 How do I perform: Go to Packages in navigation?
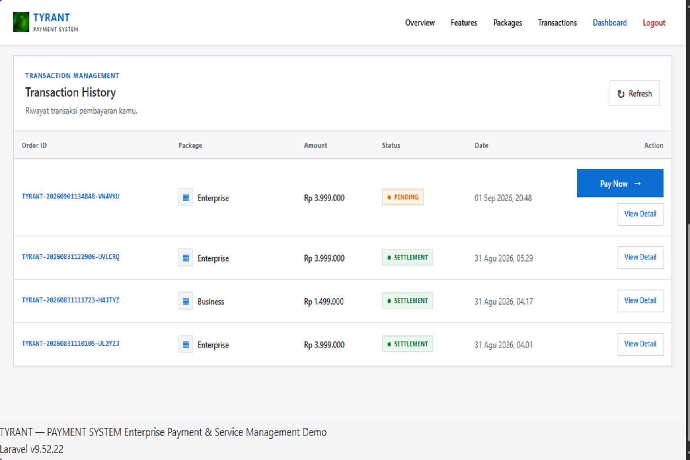507,22
